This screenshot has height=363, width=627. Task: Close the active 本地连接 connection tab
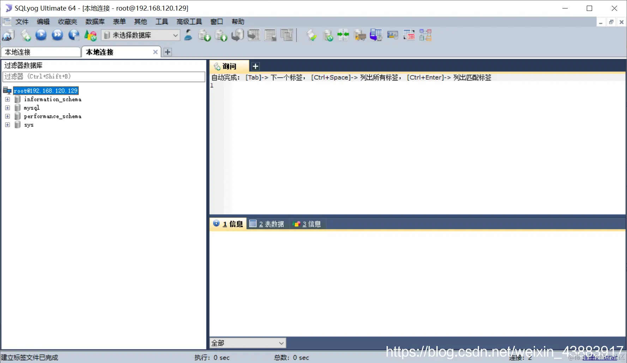click(x=155, y=52)
